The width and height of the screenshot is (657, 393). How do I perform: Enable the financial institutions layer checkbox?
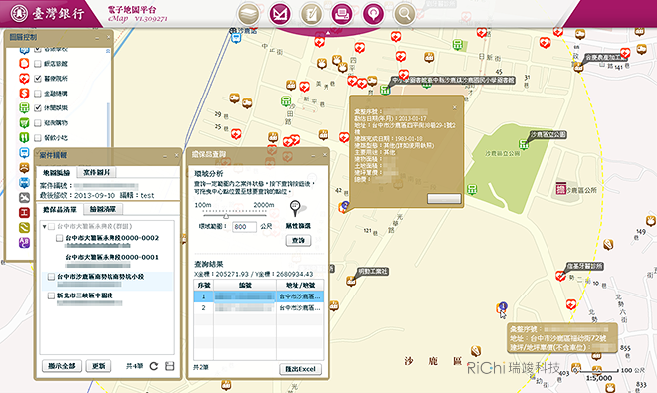point(37,94)
